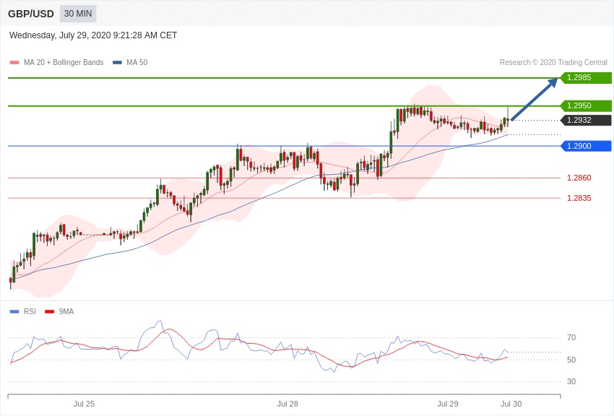
Task: Click the 30 MIN timeframe button
Action: 78,14
